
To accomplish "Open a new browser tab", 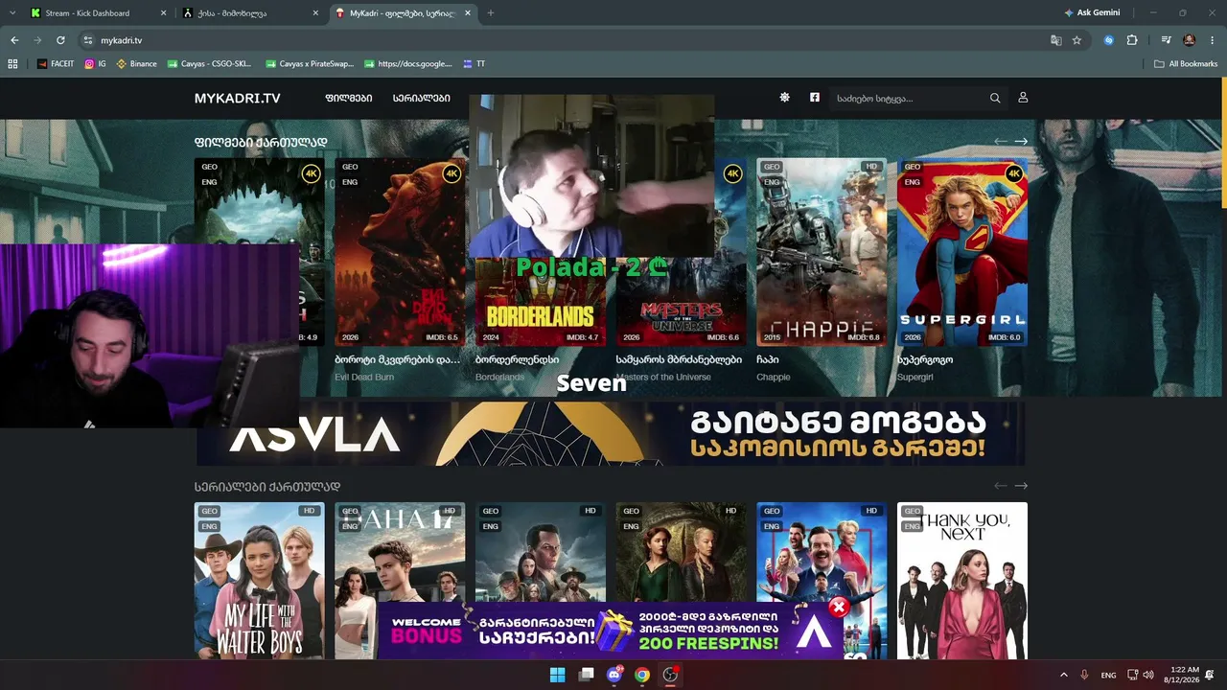I will click(491, 13).
